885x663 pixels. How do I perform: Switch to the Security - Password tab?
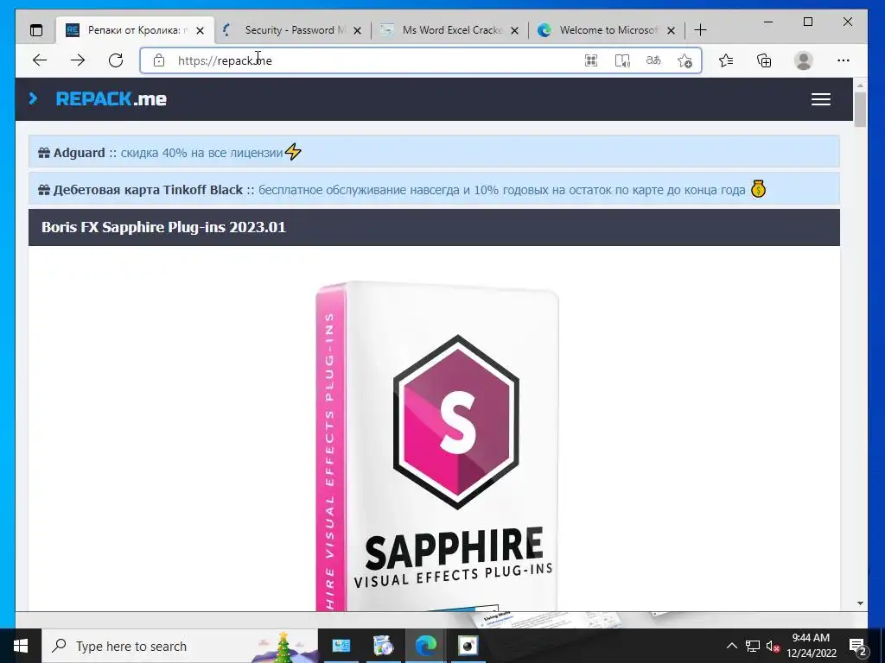tap(291, 30)
